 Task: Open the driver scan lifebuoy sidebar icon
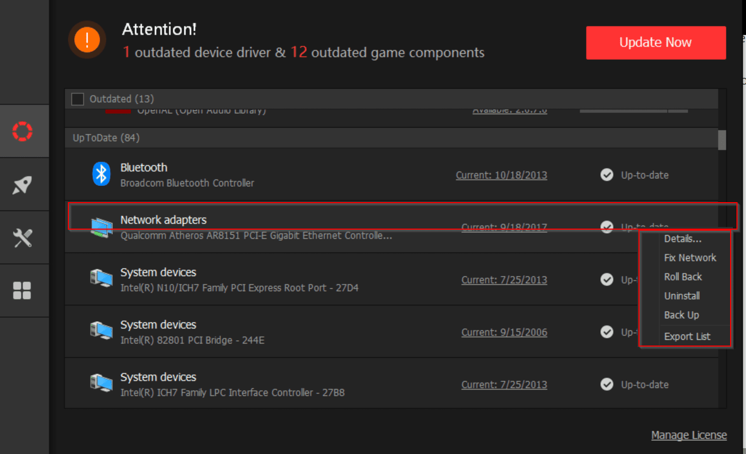point(22,131)
